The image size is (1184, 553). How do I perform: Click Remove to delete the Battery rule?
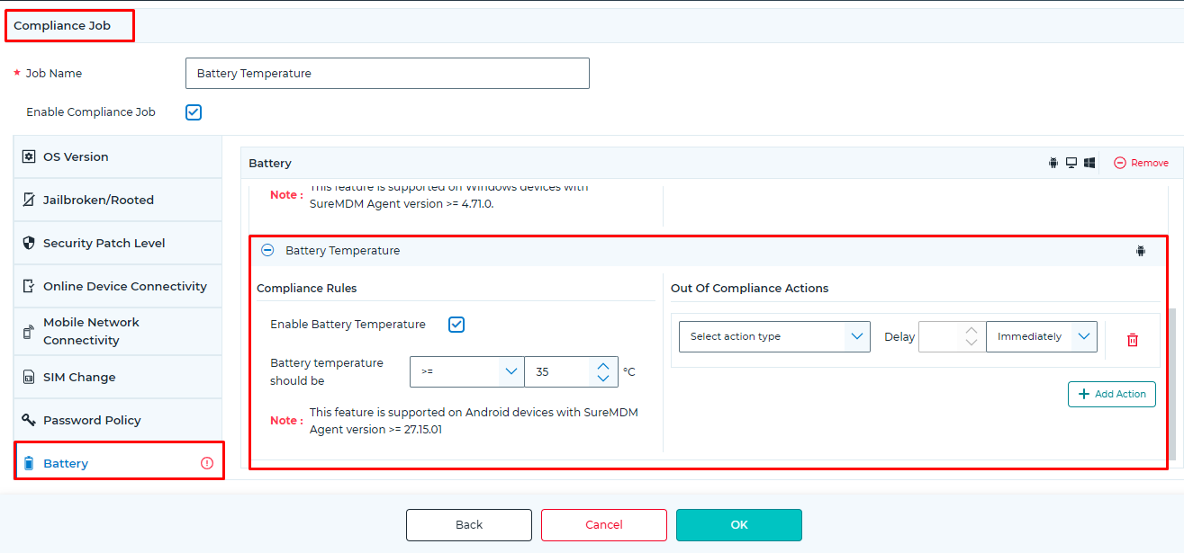pos(1141,163)
